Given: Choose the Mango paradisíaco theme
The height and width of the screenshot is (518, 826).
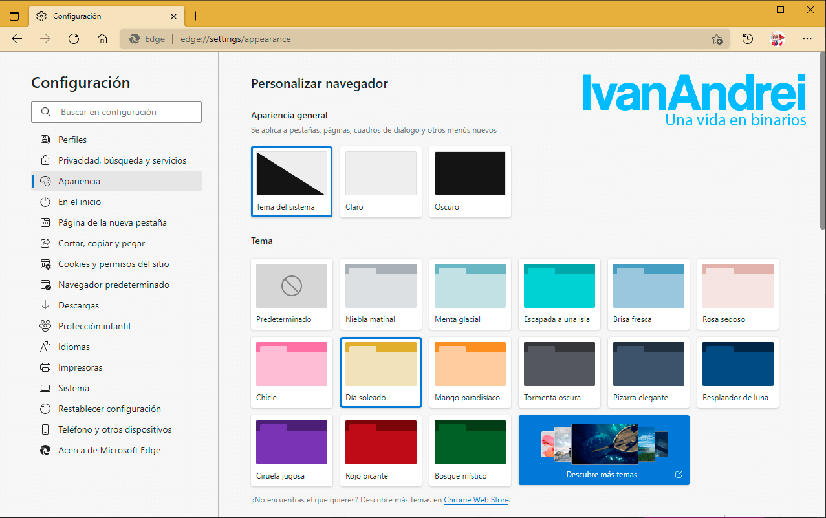Looking at the screenshot, I should [470, 372].
